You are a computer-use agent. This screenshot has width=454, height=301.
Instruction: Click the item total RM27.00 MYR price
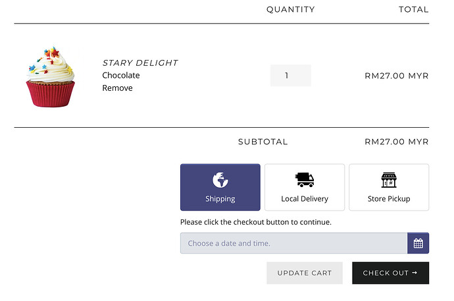point(396,76)
